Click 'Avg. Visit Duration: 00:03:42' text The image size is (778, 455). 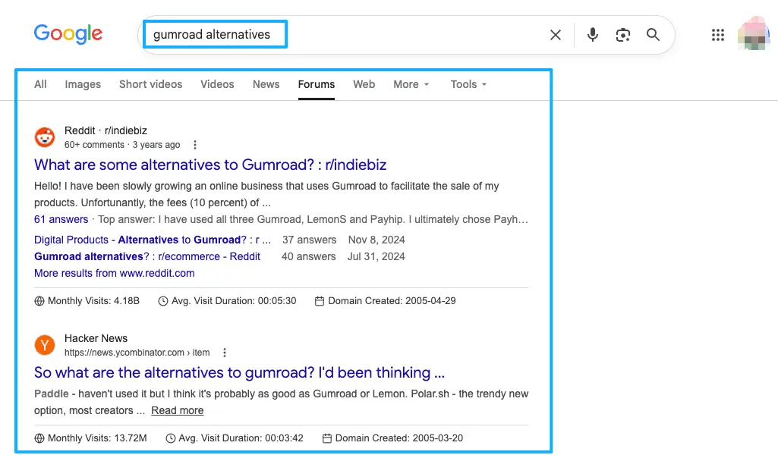pyautogui.click(x=241, y=438)
